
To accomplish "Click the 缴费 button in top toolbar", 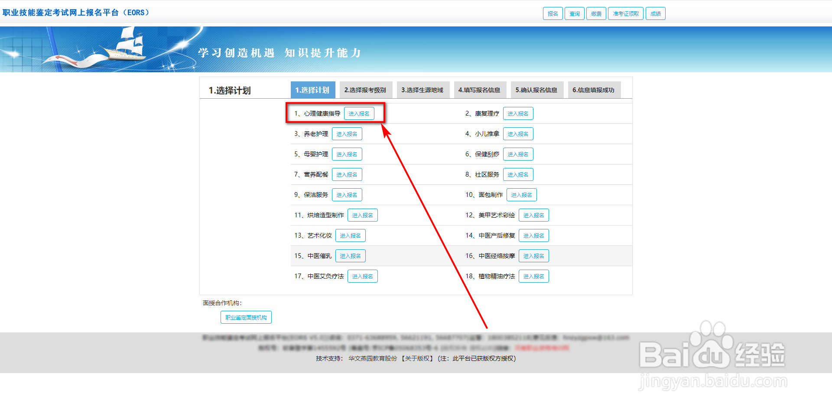I will click(596, 13).
